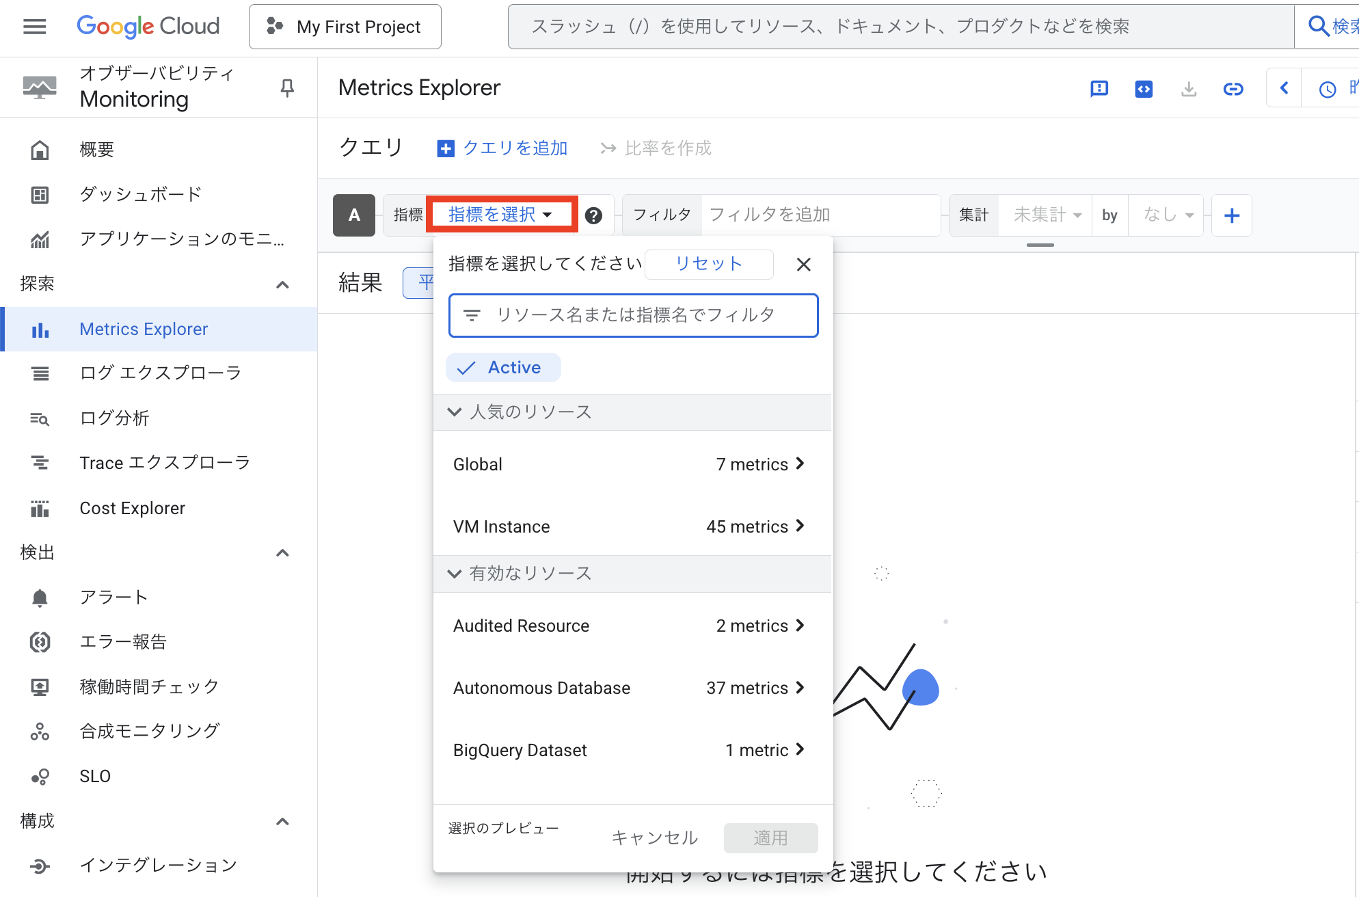Open ログ エクスプローラ from the sidebar
The width and height of the screenshot is (1359, 897).
[160, 373]
